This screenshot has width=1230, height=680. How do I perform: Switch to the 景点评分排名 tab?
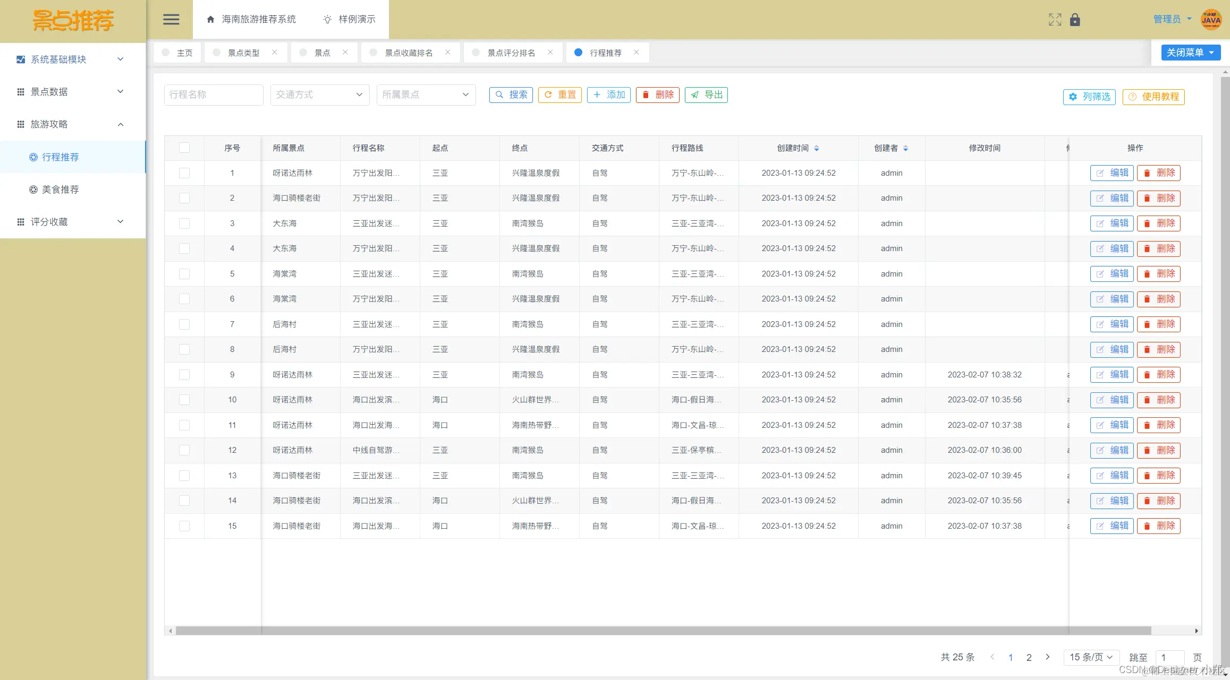(511, 53)
